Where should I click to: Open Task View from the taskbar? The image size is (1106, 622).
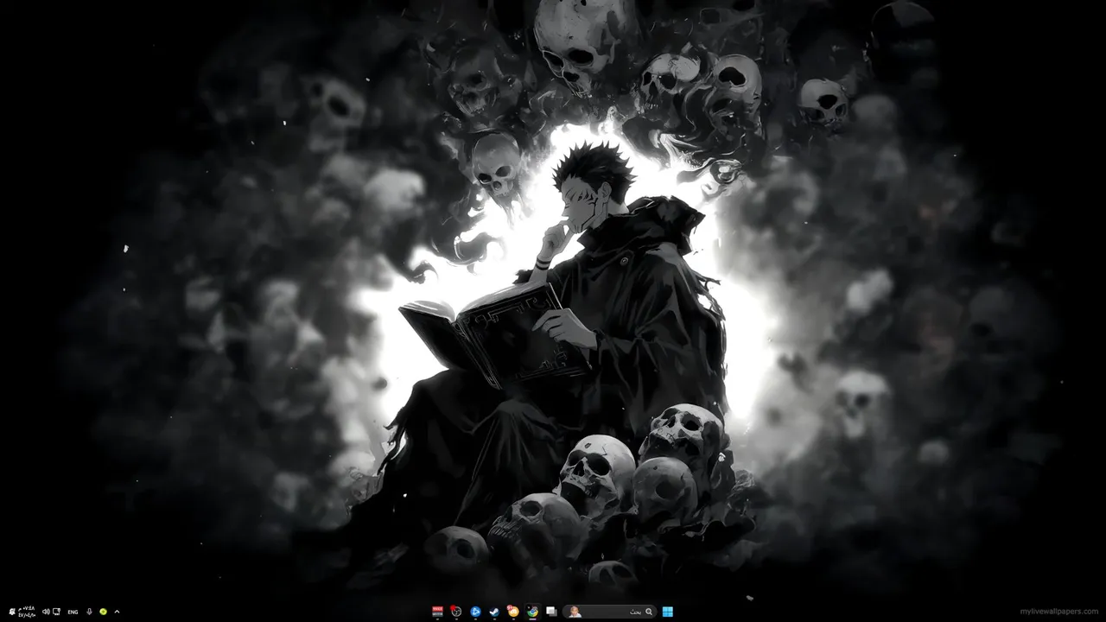tap(551, 612)
